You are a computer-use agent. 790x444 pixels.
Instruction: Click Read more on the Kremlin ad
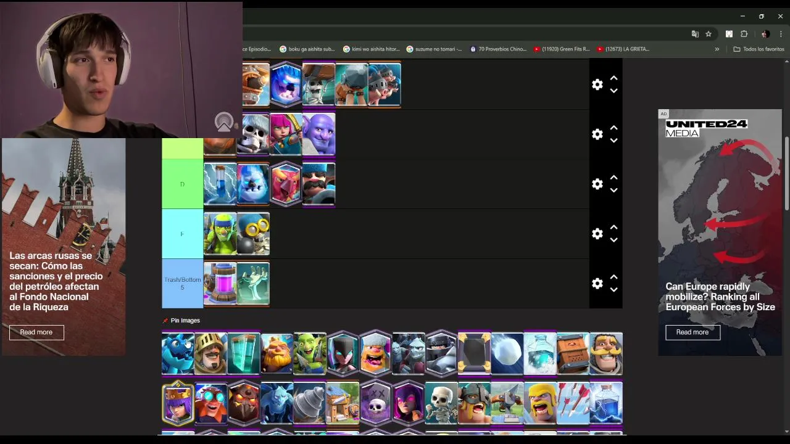click(x=36, y=332)
